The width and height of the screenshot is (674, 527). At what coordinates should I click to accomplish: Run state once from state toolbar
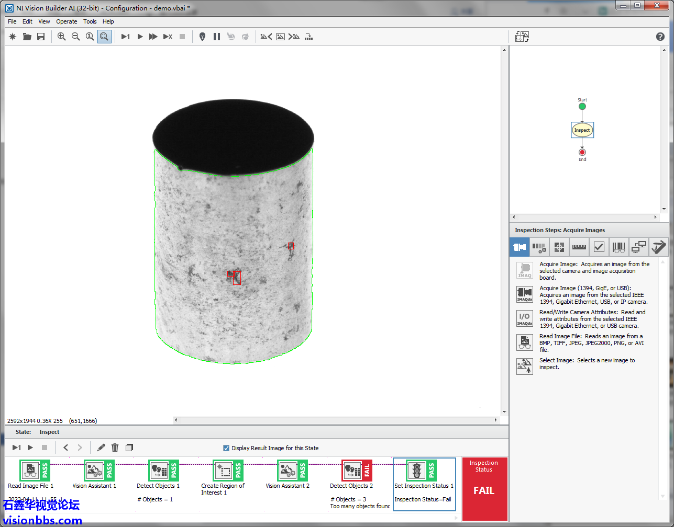click(x=17, y=448)
